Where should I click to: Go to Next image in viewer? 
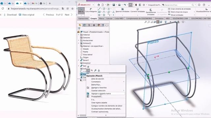click(69, 15)
